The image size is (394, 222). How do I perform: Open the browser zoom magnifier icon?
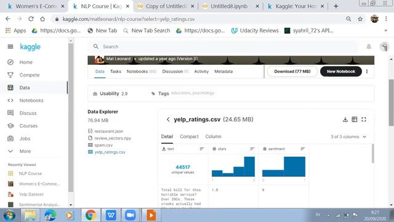point(348,19)
